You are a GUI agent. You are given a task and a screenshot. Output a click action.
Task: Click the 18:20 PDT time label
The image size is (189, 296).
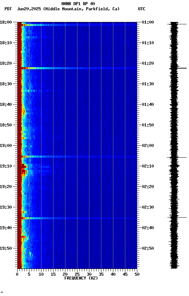[x=6, y=63]
